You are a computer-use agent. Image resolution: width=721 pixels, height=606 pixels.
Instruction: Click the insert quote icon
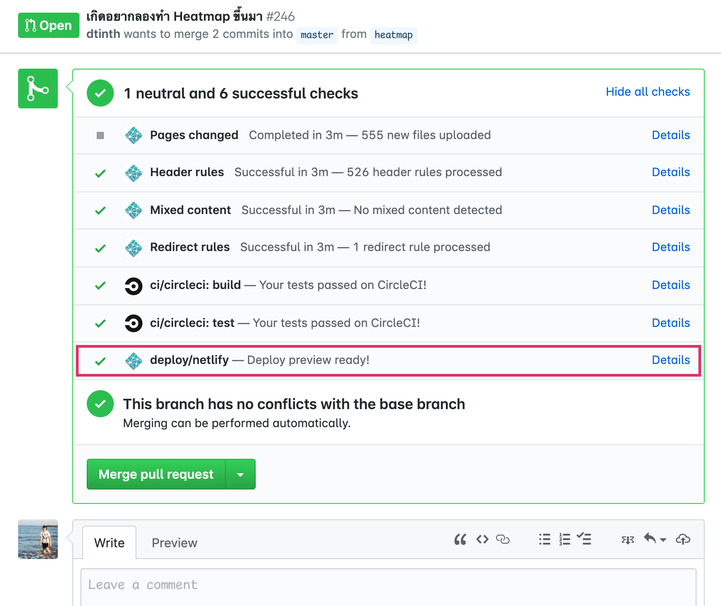click(460, 539)
